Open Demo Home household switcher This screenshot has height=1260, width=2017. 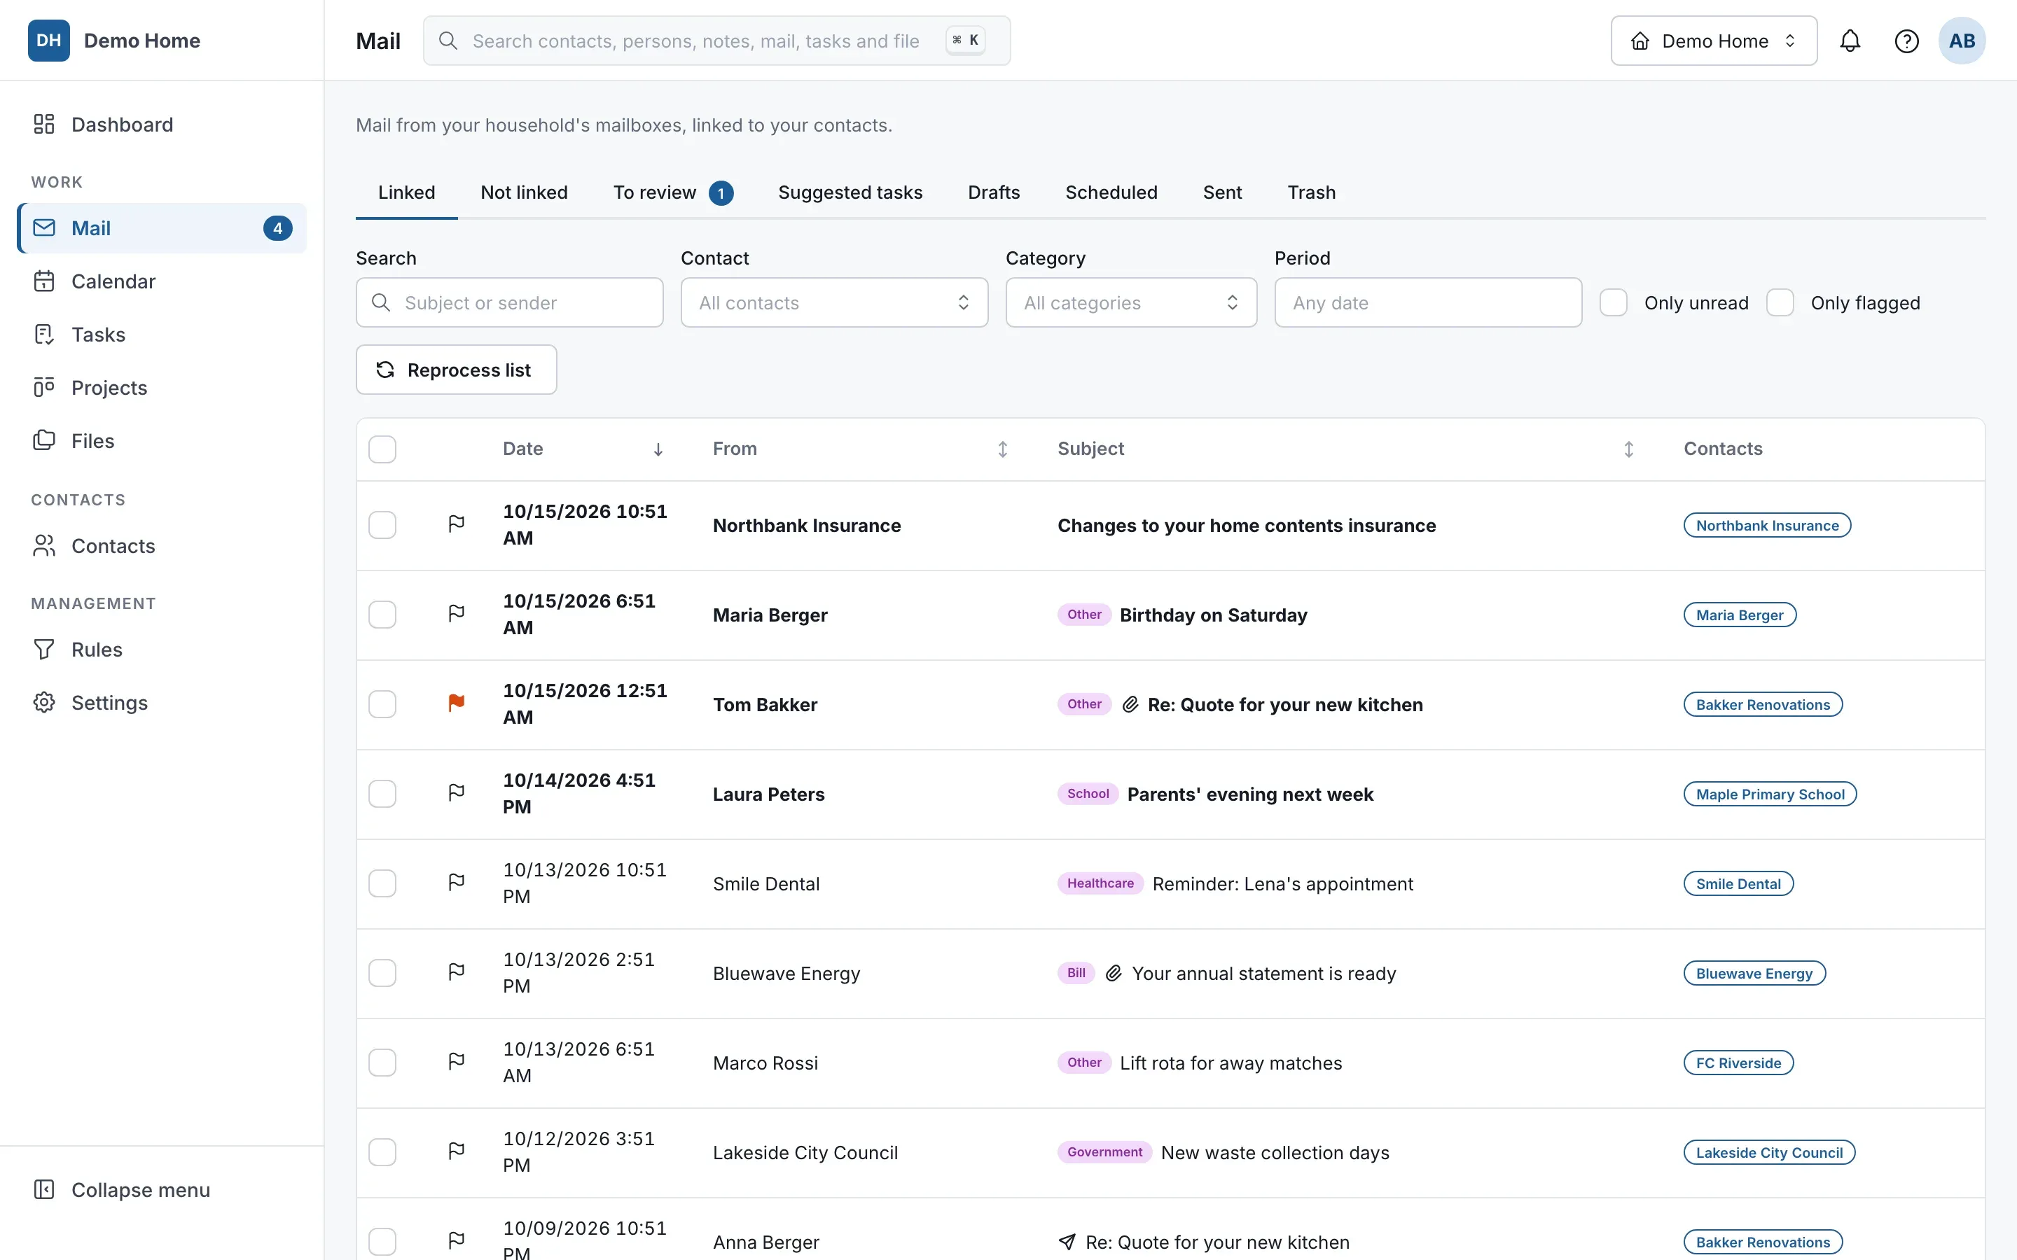coord(1714,41)
